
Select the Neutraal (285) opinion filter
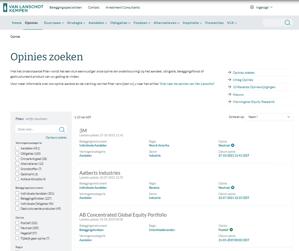[17, 228]
